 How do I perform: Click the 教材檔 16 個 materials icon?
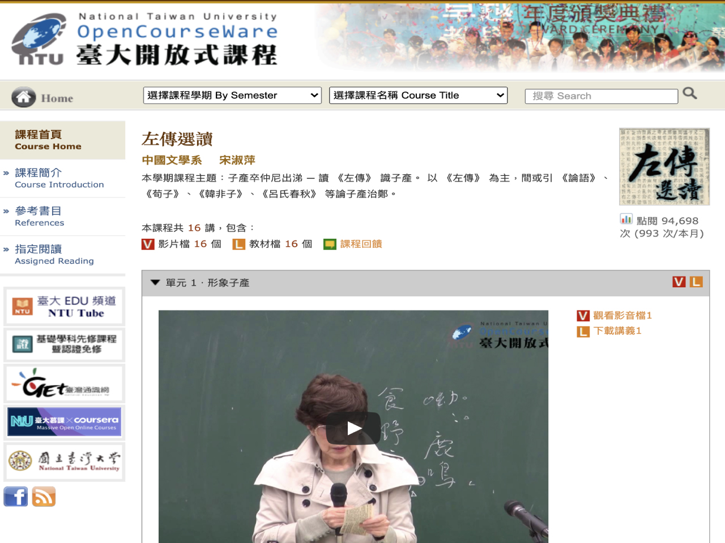click(239, 244)
